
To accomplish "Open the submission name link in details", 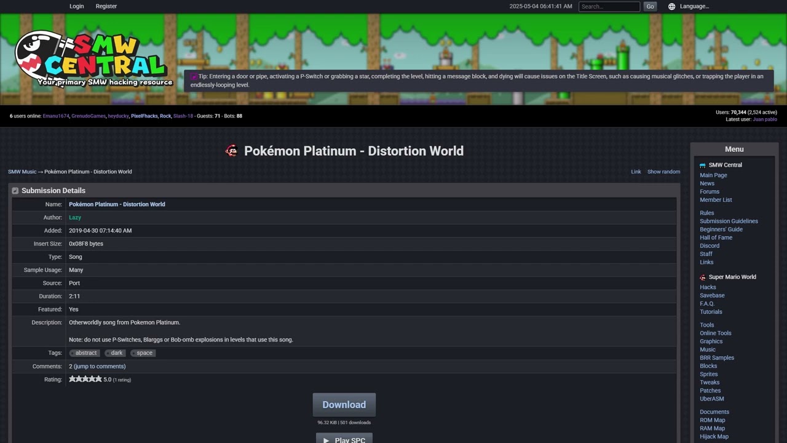I will click(117, 204).
